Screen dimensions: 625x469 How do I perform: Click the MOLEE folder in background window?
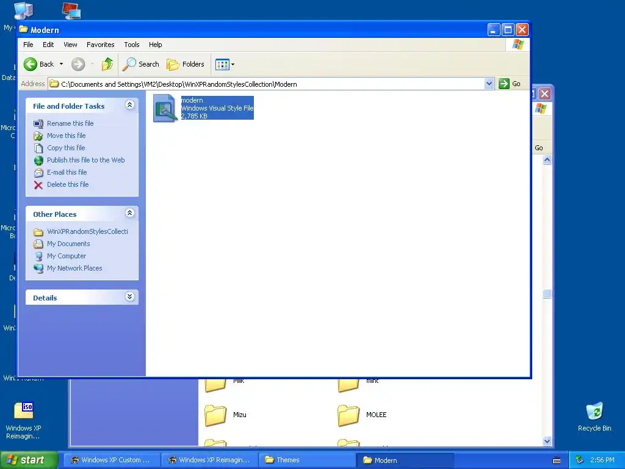tap(362, 415)
